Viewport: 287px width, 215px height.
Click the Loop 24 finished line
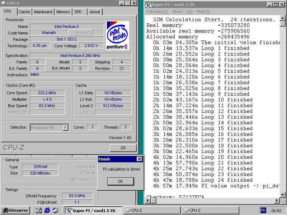[x=203, y=180]
